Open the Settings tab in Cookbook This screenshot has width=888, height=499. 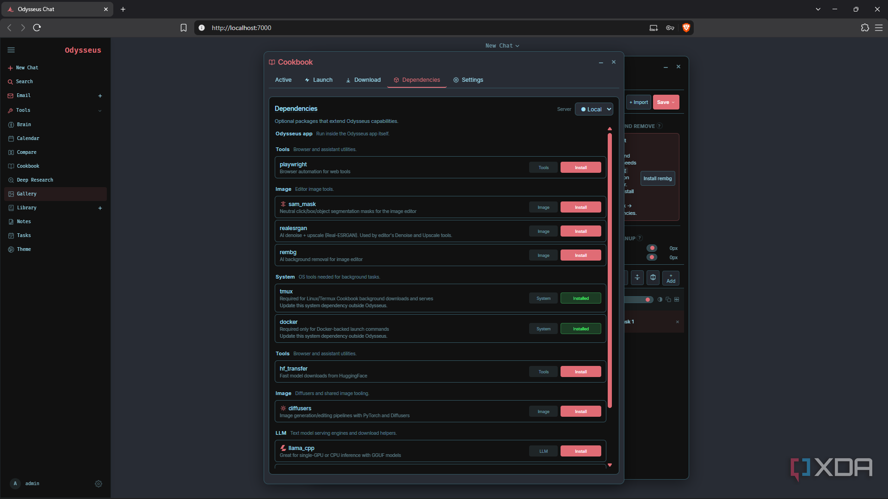pos(468,80)
